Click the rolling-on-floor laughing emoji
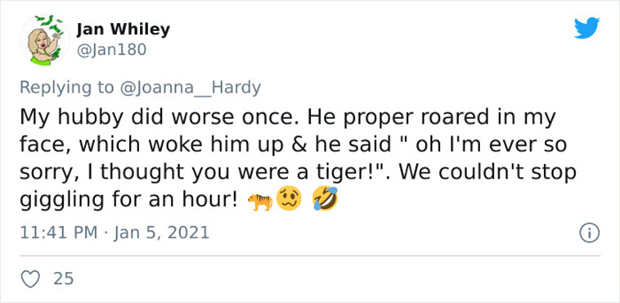Viewport: 620px width, 303px height. [326, 199]
